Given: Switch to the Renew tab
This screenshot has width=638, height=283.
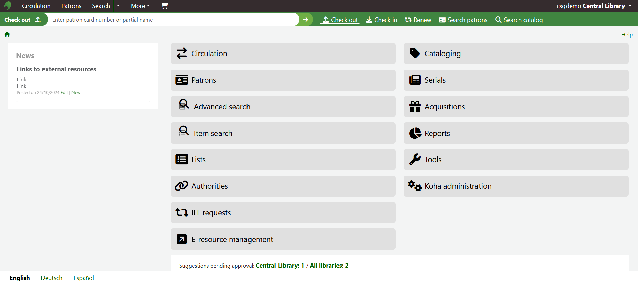Looking at the screenshot, I should click(418, 20).
